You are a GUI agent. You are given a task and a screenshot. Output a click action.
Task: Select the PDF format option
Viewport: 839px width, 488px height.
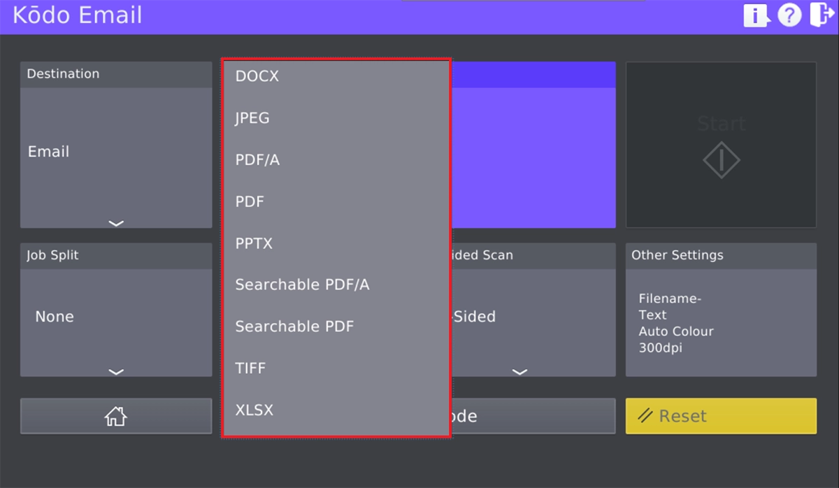tap(250, 201)
